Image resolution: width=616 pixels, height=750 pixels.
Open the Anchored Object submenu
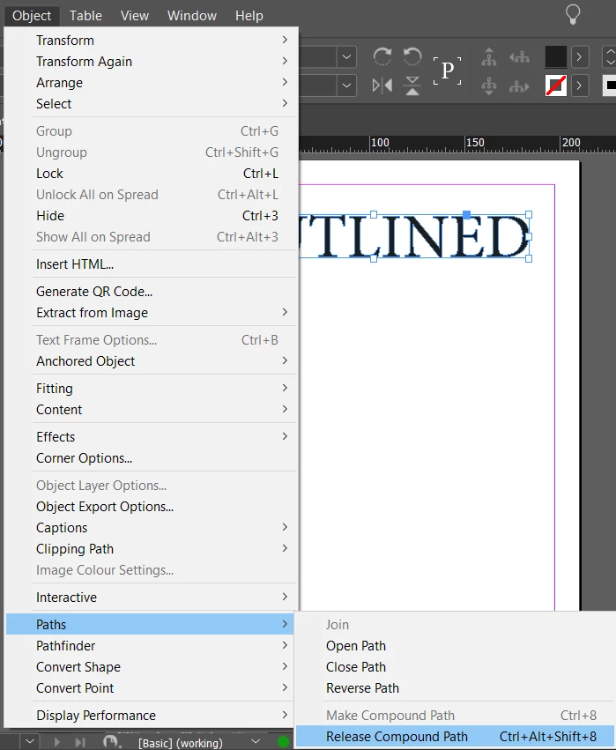point(151,360)
